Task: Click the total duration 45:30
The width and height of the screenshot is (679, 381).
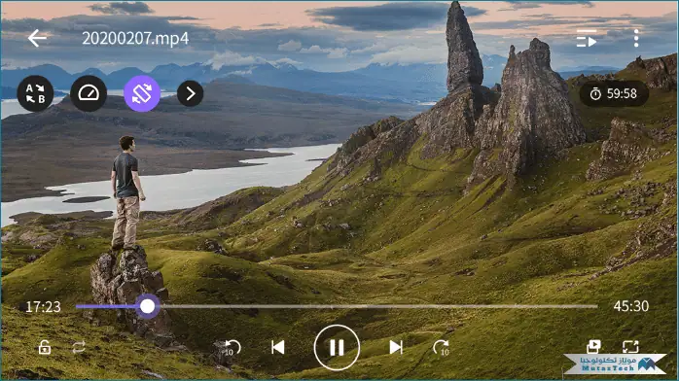Action: pyautogui.click(x=631, y=306)
